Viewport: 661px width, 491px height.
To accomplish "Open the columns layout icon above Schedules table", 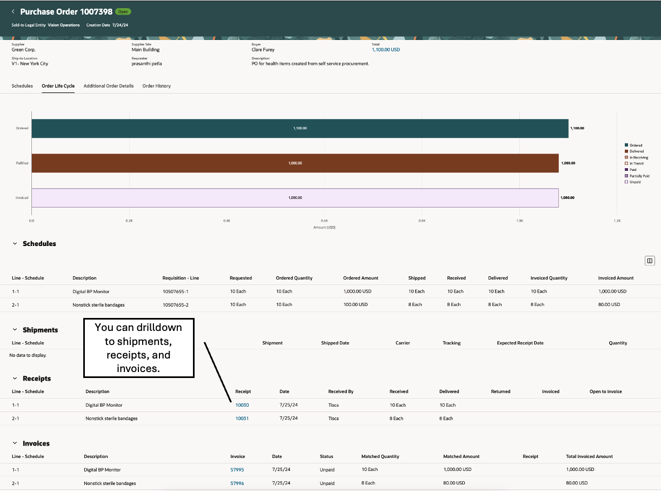I will (650, 261).
